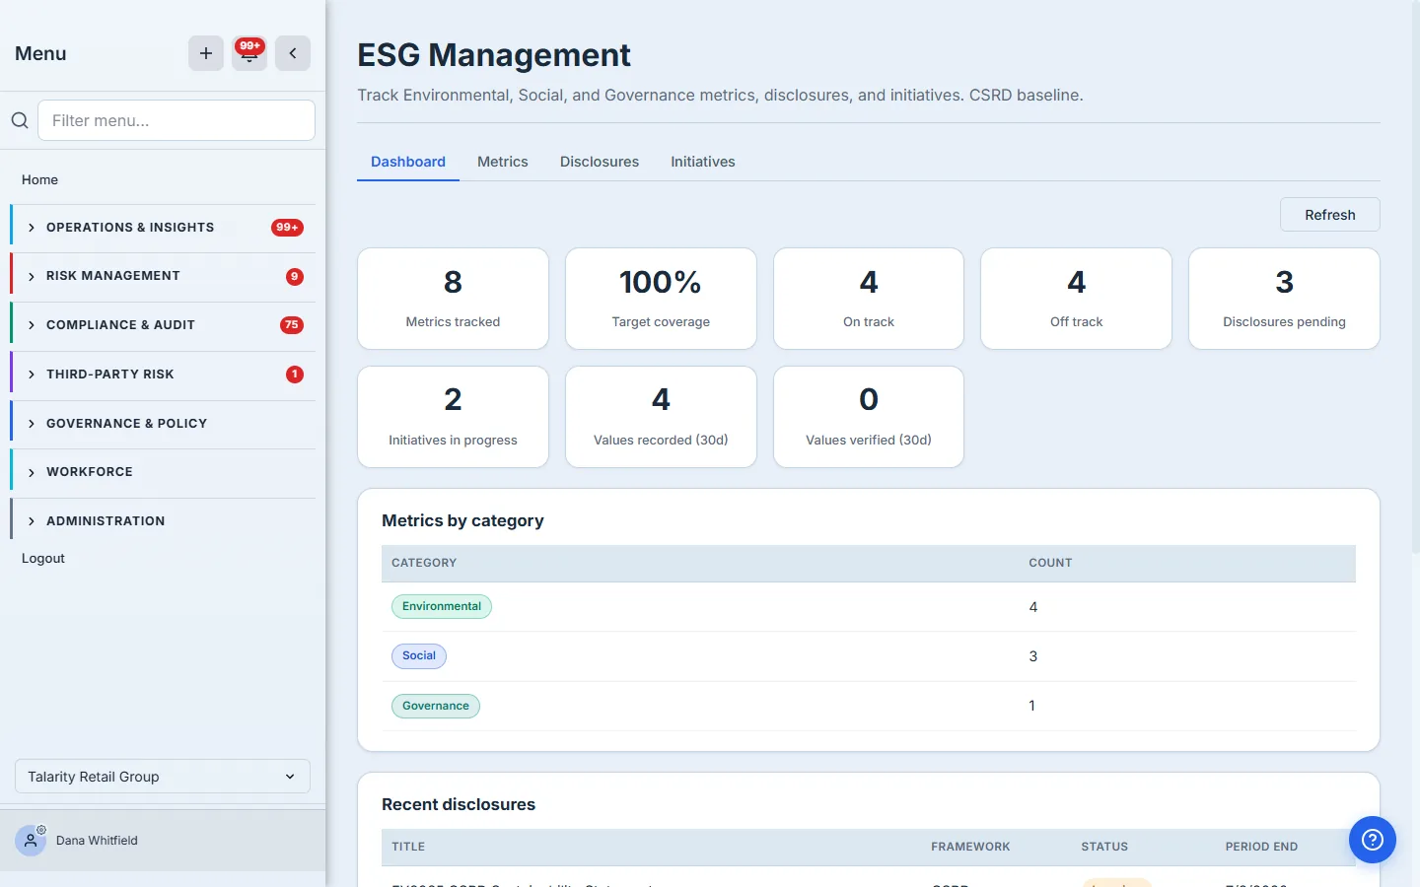The image size is (1420, 887).
Task: Switch to the Metrics tab
Action: [x=503, y=162]
